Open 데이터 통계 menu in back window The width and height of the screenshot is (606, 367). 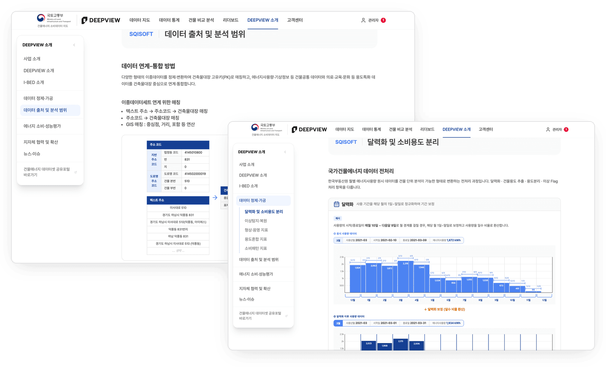coord(169,20)
